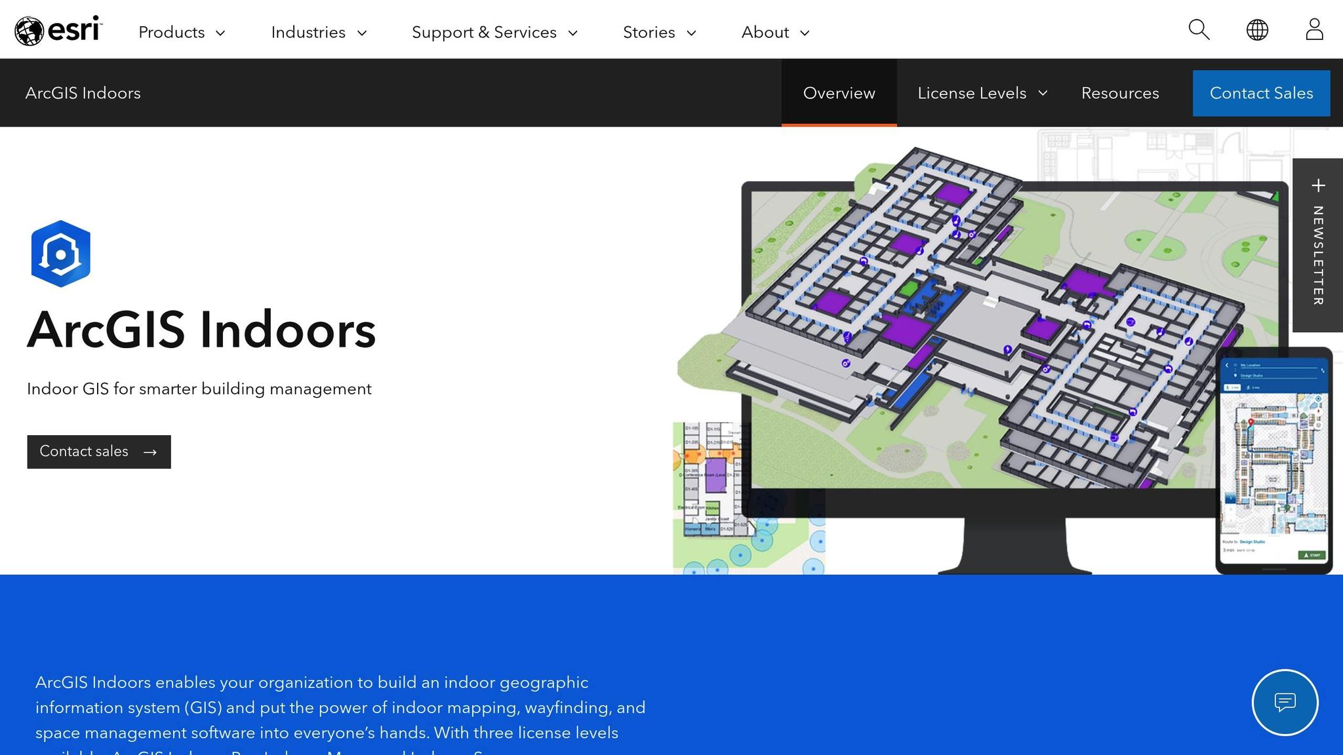Click the plus icon on the Newsletter panel
Image resolution: width=1343 pixels, height=755 pixels.
pyautogui.click(x=1318, y=185)
